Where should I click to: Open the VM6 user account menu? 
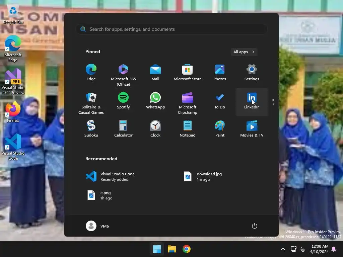(x=97, y=226)
